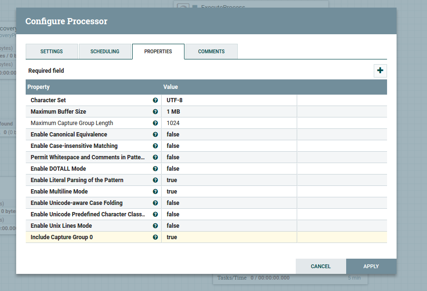Image resolution: width=427 pixels, height=291 pixels.
Task: Click the Property column header
Action: pos(39,87)
